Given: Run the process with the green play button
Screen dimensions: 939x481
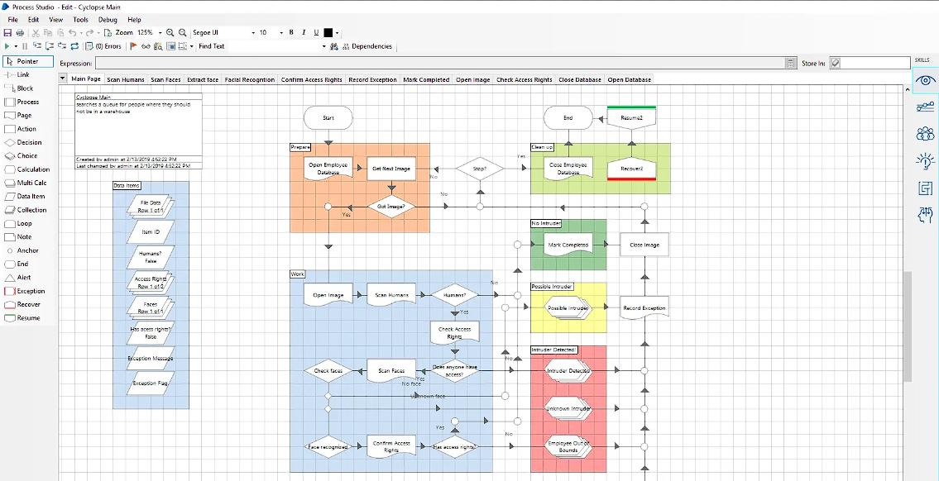Looking at the screenshot, I should [x=7, y=46].
